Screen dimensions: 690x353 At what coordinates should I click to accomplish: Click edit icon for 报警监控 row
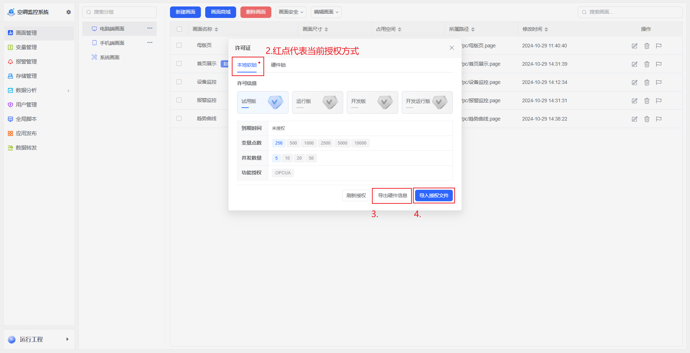(x=634, y=101)
